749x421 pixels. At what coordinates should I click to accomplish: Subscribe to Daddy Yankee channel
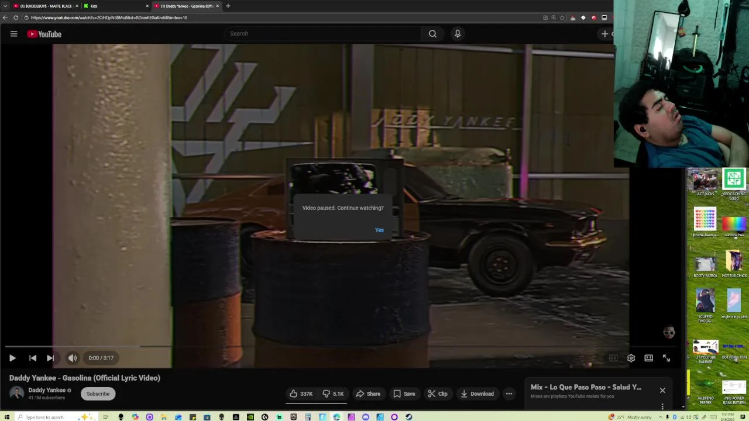tap(98, 394)
